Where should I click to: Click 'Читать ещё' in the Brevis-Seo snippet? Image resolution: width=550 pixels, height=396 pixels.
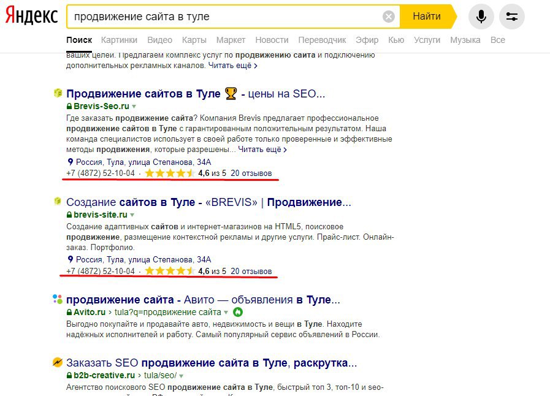[262, 150]
